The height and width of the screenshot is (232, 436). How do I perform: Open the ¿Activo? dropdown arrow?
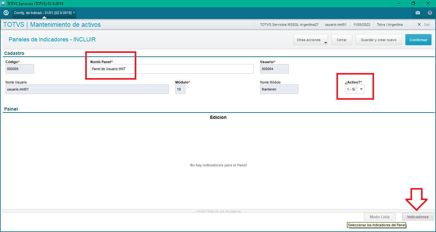point(361,89)
